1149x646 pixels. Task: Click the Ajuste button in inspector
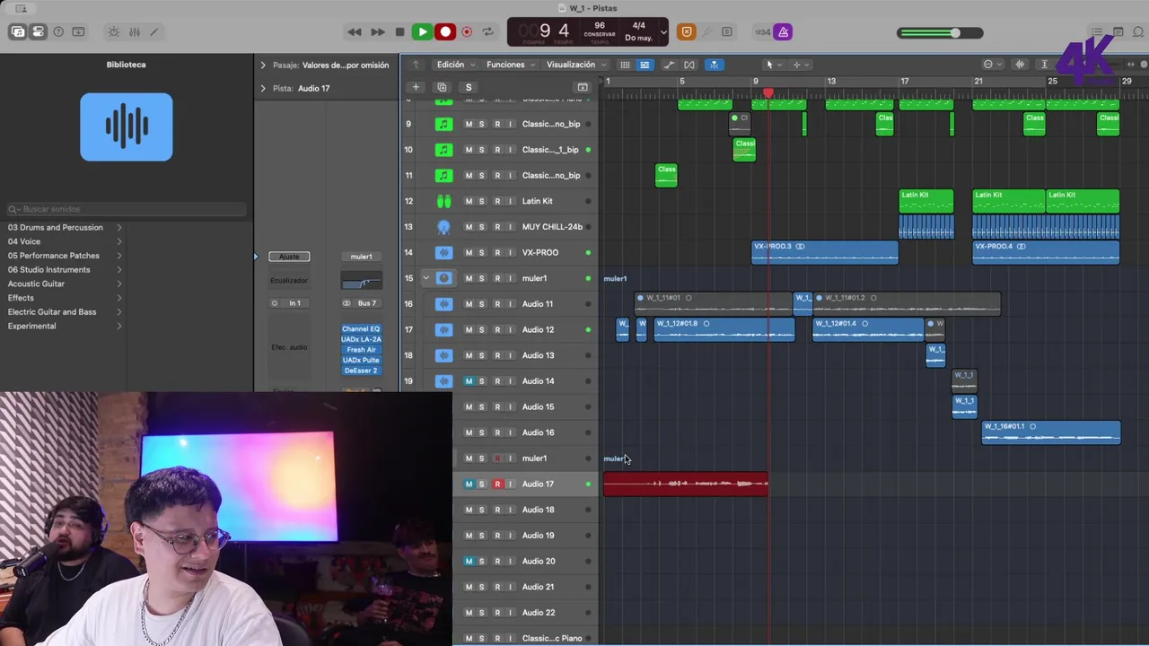(289, 257)
